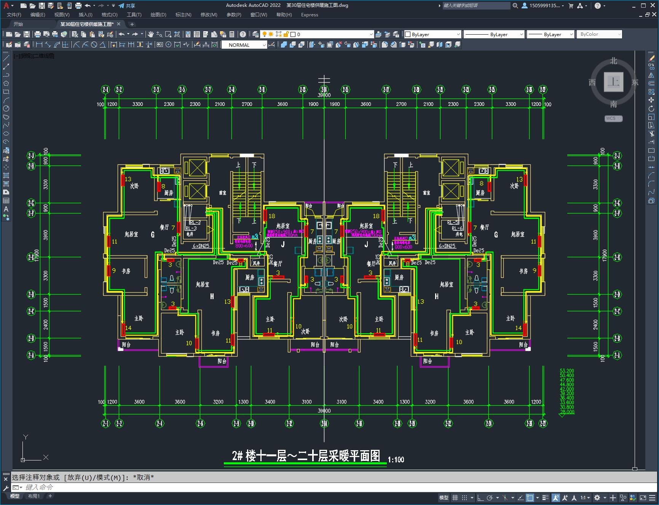
Task: Open the ByLayer color dropdown
Action: [x=432, y=34]
